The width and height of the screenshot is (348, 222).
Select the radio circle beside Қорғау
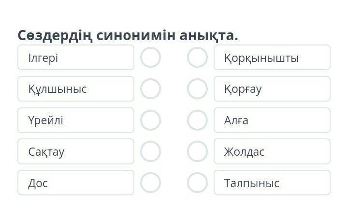197,89
